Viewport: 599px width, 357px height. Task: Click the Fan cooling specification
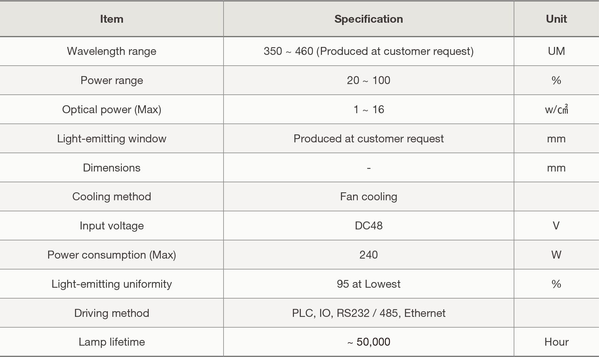(369, 196)
